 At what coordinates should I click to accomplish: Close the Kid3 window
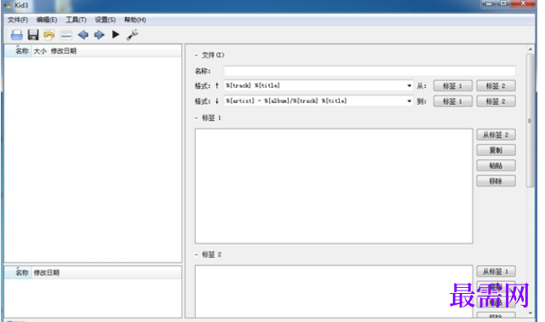tap(523, 3)
